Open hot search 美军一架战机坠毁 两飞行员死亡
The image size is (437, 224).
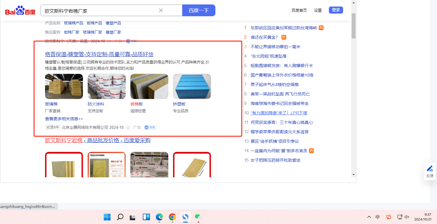pyautogui.click(x=280, y=94)
